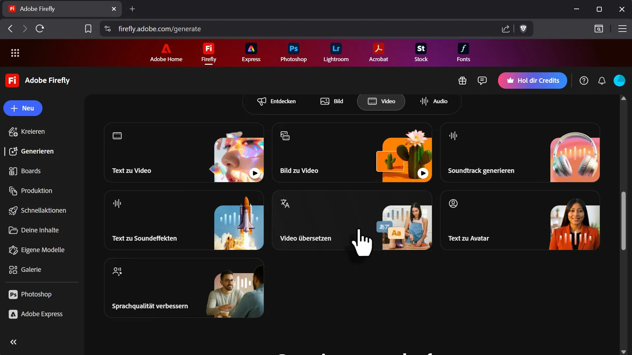Open the user profile avatar
Viewport: 632px width, 355px height.
pos(619,81)
